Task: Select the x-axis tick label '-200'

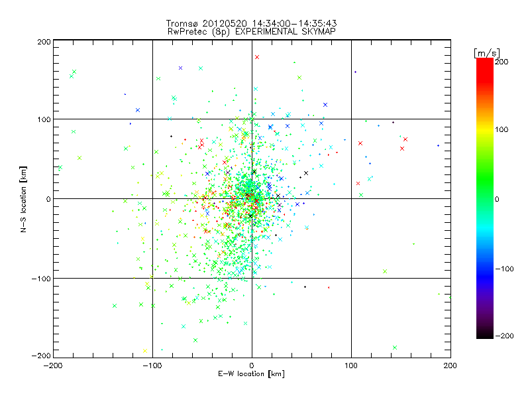Action: (53, 365)
